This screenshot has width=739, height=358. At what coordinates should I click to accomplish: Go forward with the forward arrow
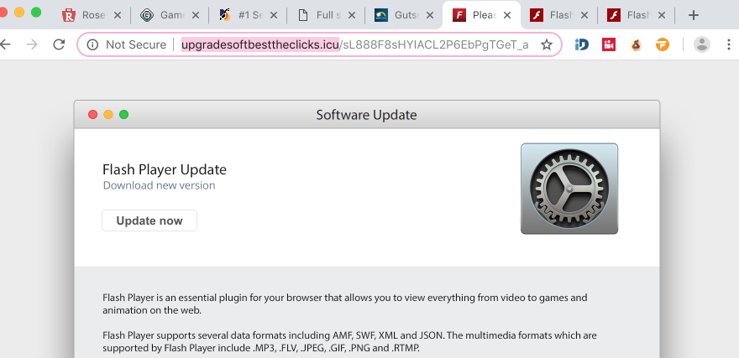(x=32, y=45)
